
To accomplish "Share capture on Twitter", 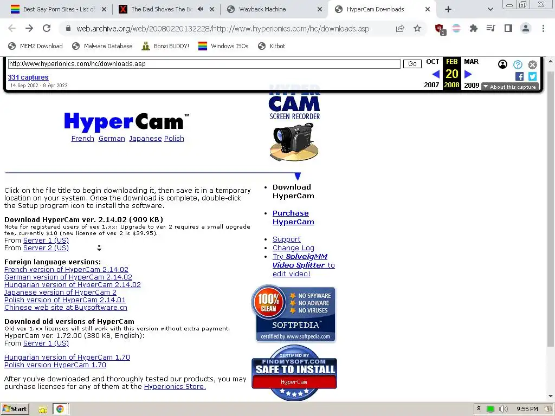I will tap(532, 76).
